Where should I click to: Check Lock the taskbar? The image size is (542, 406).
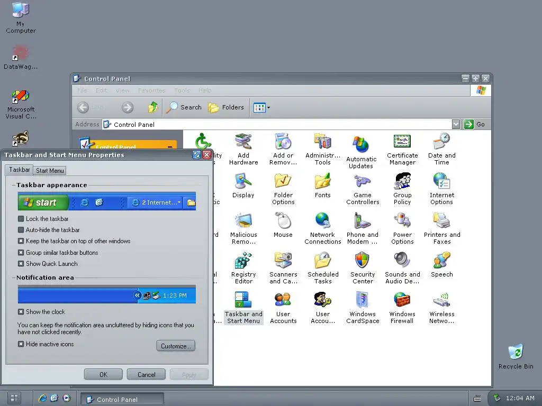coord(21,219)
